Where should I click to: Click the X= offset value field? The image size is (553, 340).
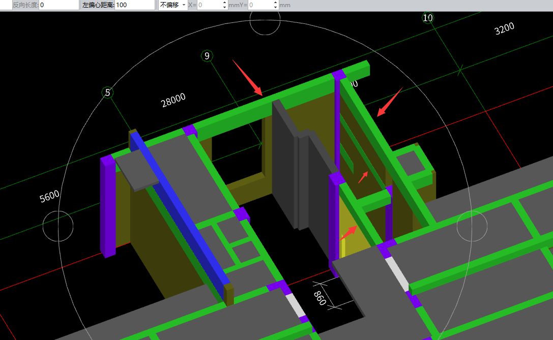(x=210, y=5)
